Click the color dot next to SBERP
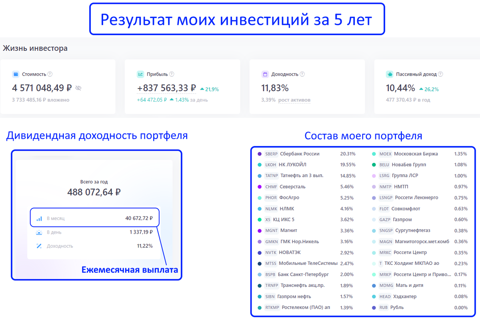This screenshot has width=480, height=322. (x=260, y=154)
